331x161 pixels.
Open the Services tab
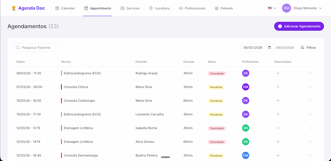point(130,8)
